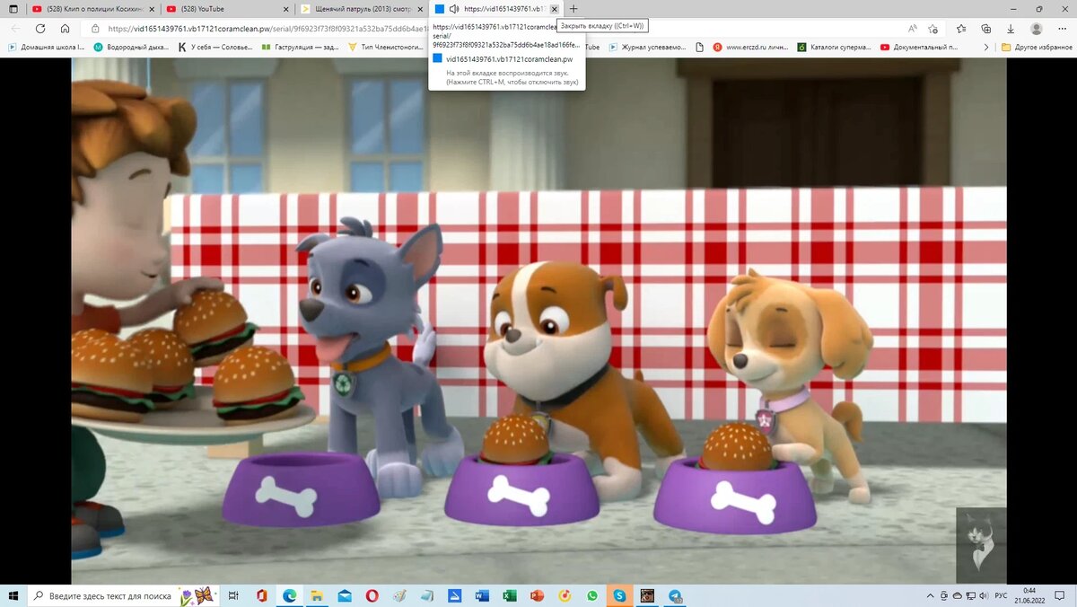
Task: Open PowerPoint from taskbar
Action: pyautogui.click(x=537, y=595)
